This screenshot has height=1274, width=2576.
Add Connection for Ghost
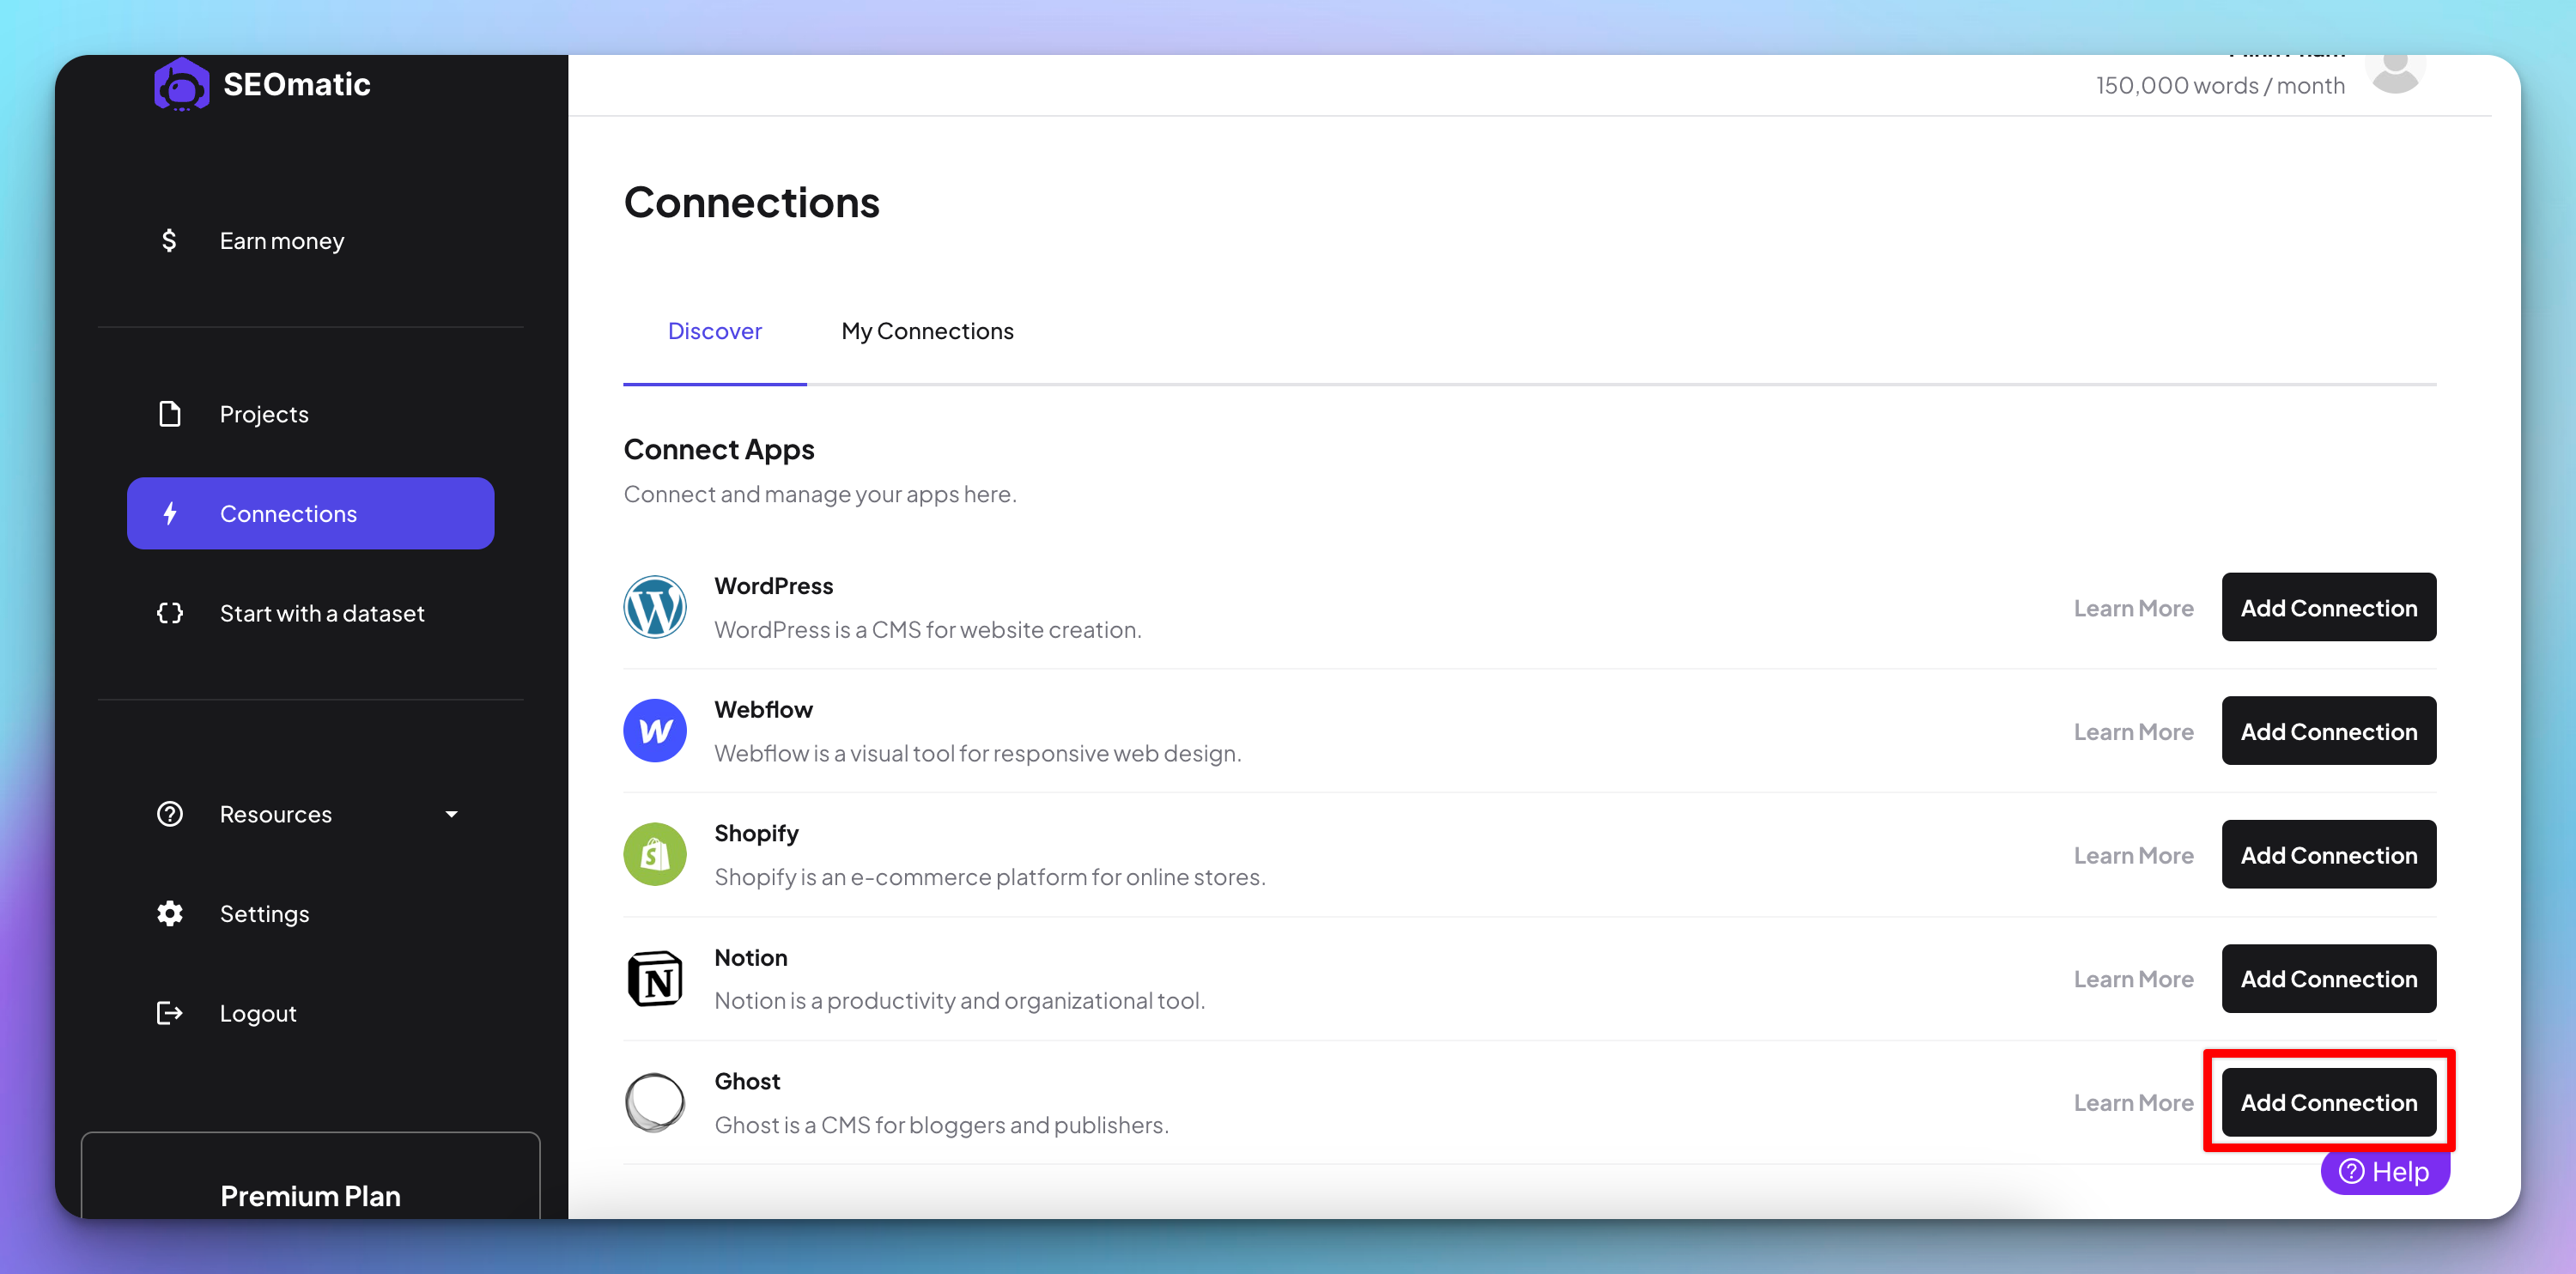click(x=2329, y=1102)
